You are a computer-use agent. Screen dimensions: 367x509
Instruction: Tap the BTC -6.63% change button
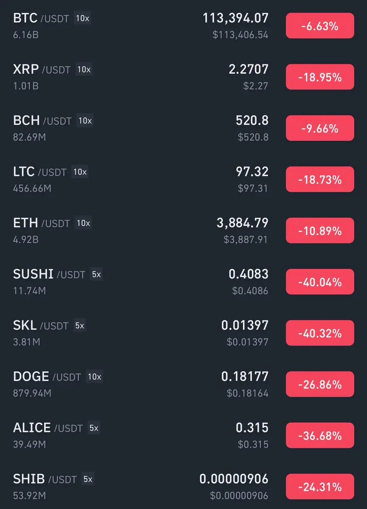click(319, 26)
